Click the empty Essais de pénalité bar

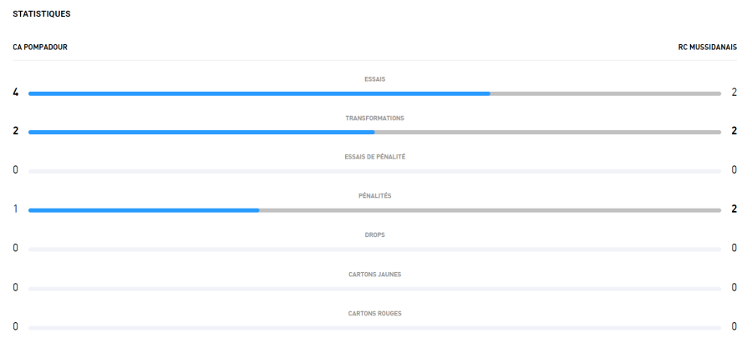point(374,171)
